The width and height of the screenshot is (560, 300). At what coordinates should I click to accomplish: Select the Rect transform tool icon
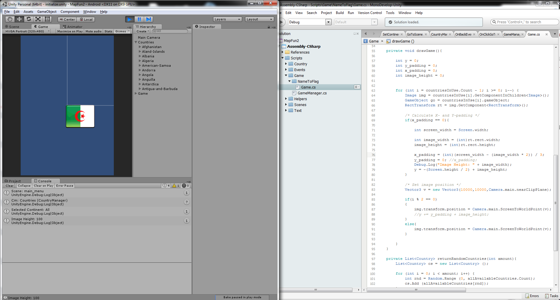click(47, 19)
